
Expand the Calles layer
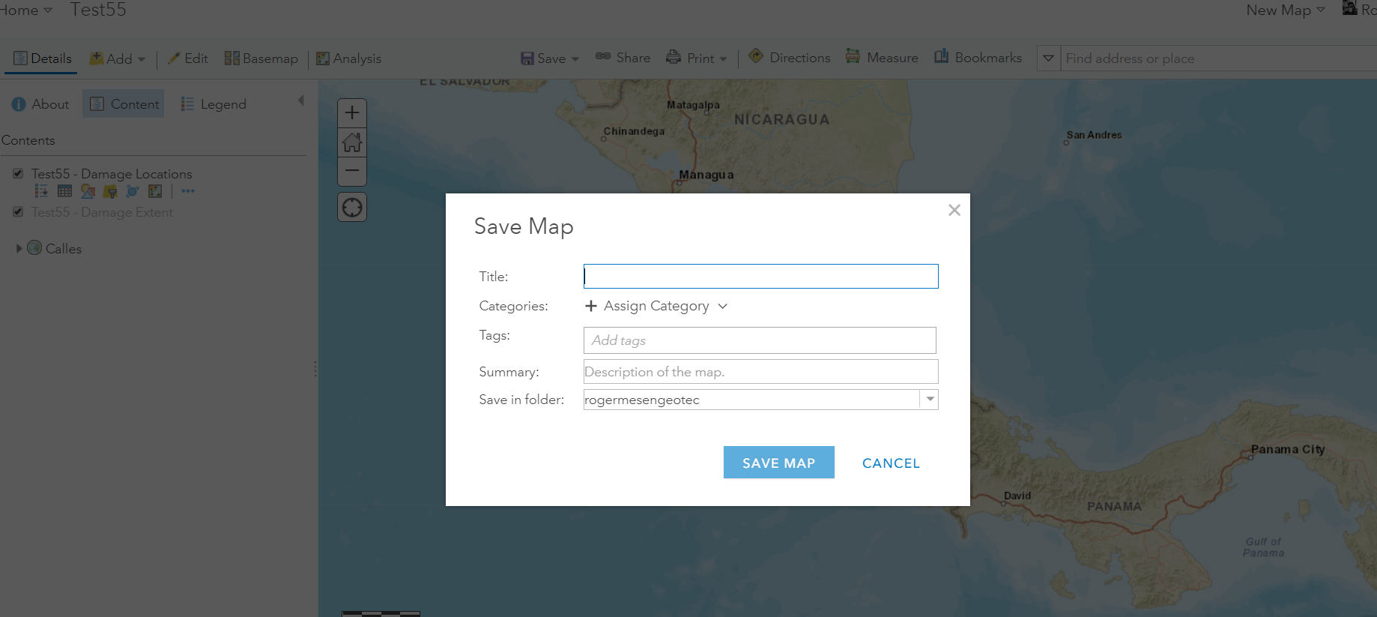pos(19,248)
